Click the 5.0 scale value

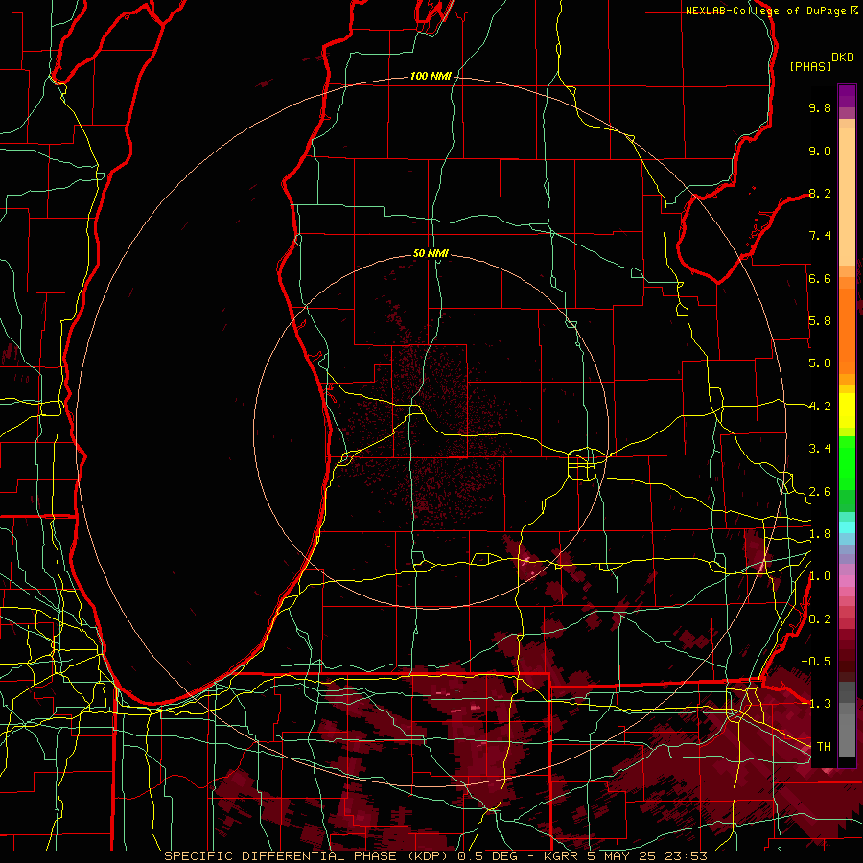[820, 363]
